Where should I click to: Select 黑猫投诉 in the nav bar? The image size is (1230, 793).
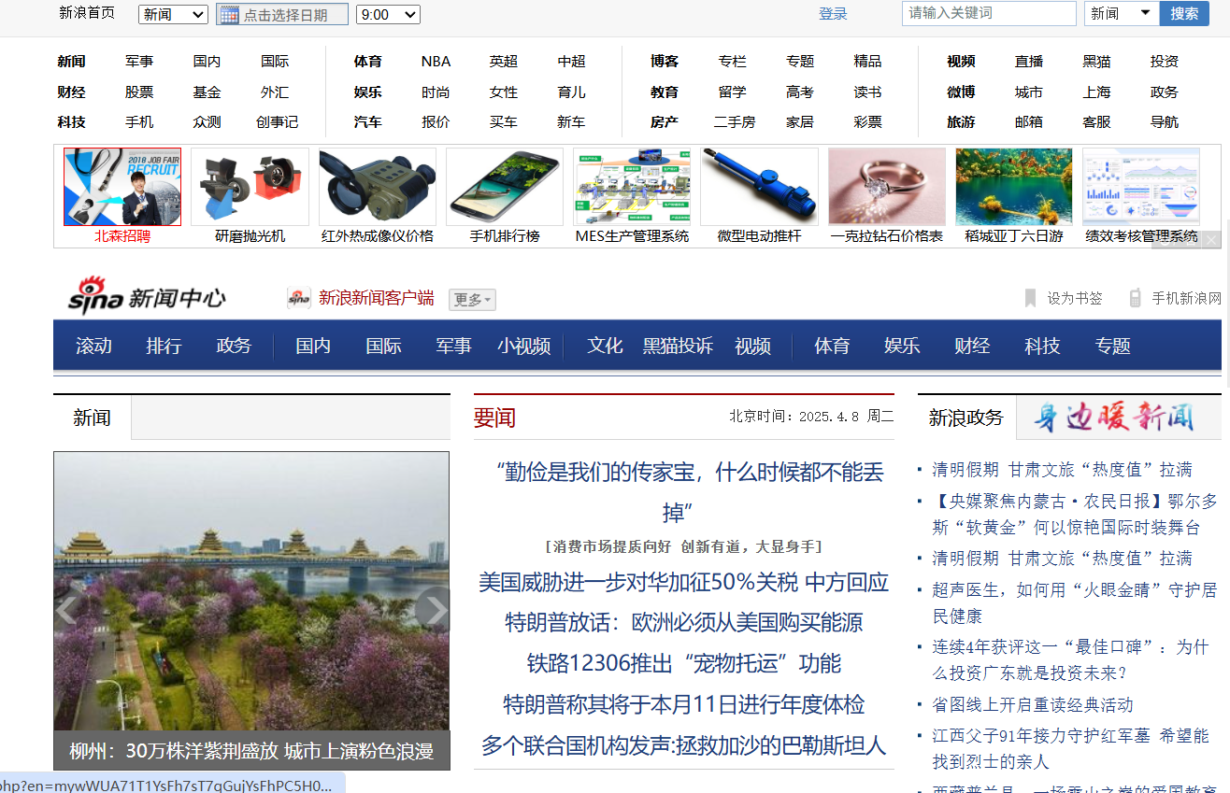pyautogui.click(x=678, y=346)
